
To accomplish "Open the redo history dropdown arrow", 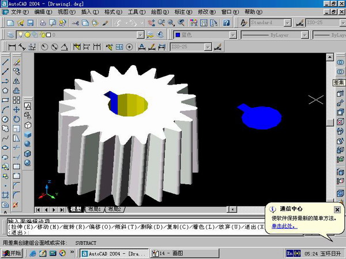I will tap(142, 22).
